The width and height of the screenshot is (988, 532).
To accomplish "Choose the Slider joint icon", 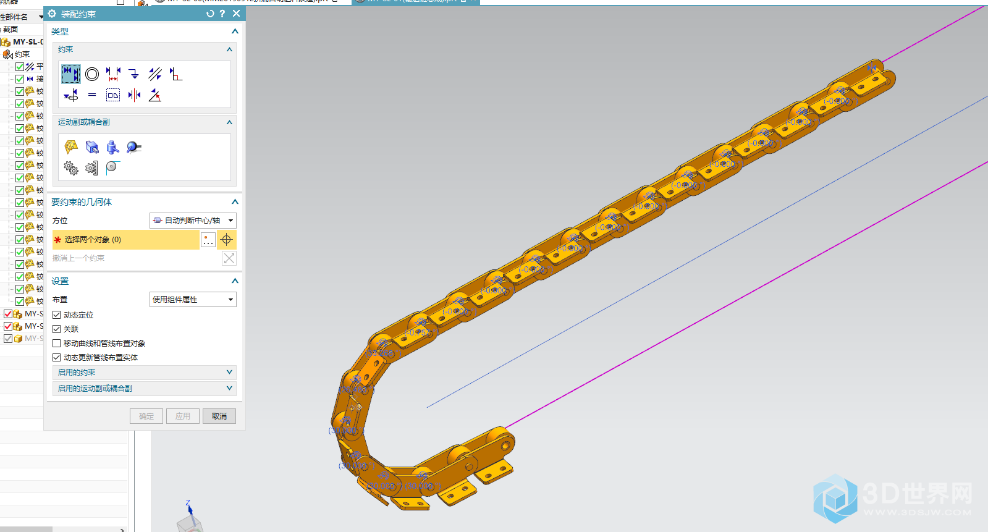I will [x=92, y=146].
